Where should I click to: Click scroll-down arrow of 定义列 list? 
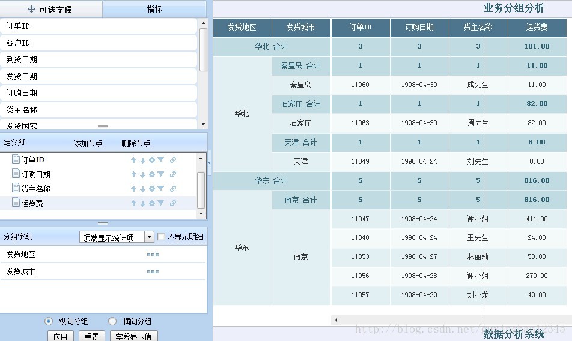click(x=201, y=213)
